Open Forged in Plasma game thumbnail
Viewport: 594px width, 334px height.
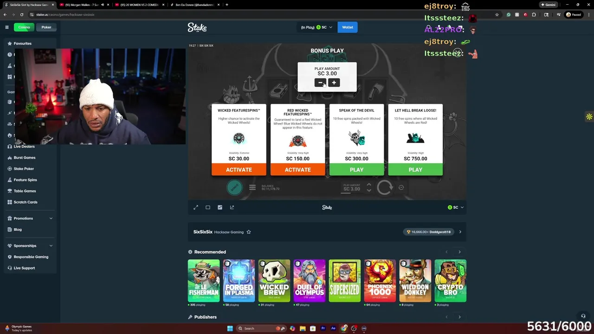[239, 281]
